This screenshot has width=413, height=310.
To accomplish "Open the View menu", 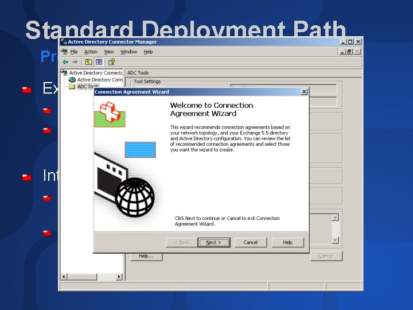I will [x=109, y=52].
